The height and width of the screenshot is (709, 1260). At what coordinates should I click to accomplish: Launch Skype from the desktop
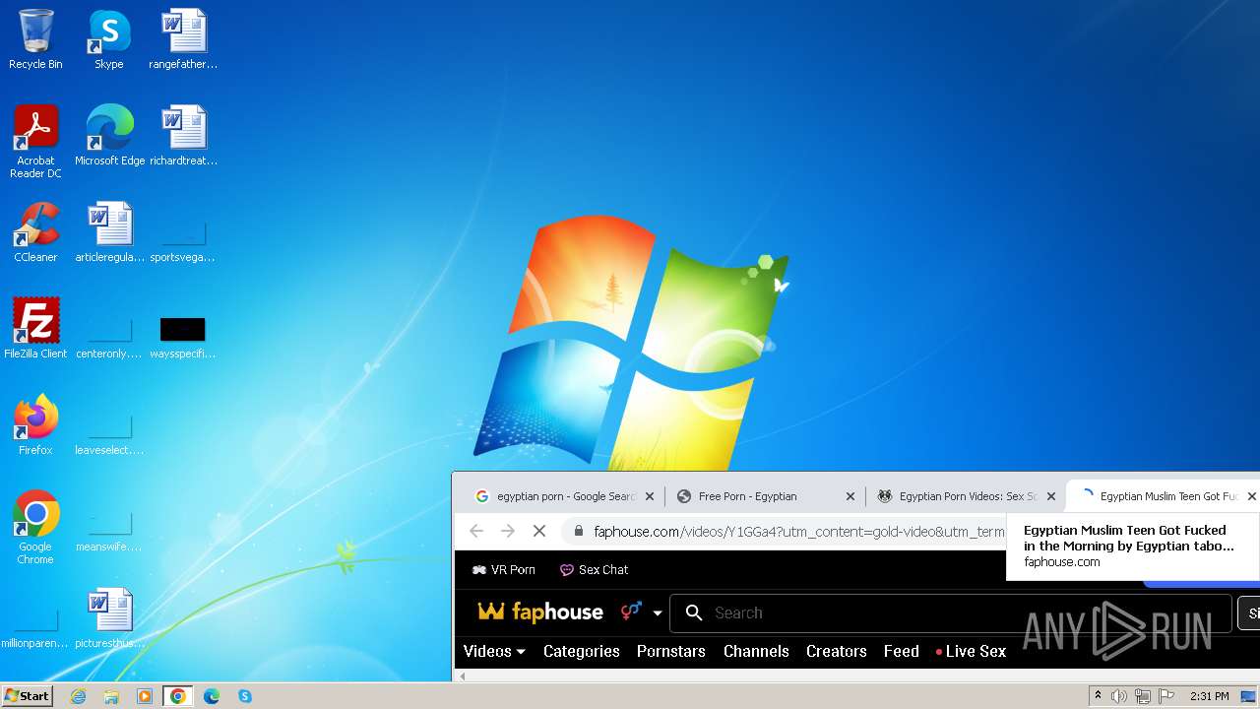coord(109,39)
